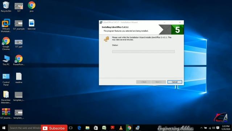Switch to Chrome in the taskbar
Viewport: 232px width, 131px height.
coord(129,128)
